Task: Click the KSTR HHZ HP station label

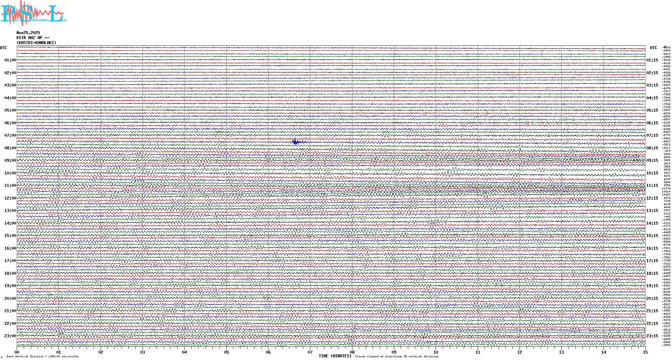Action: coord(33,38)
